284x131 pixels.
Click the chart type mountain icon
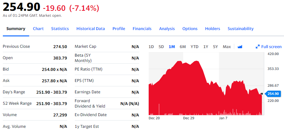tap(240, 47)
